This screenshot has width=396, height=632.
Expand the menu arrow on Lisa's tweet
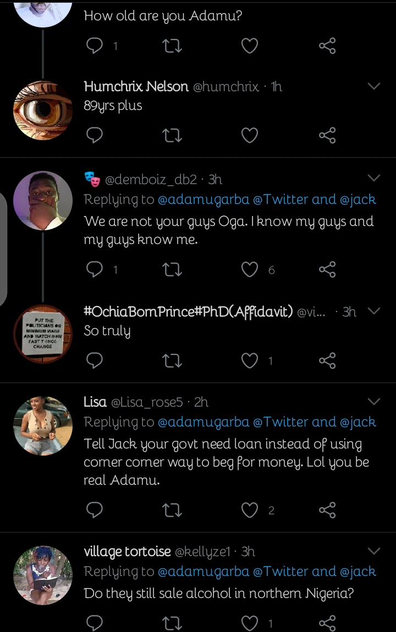[x=374, y=402]
